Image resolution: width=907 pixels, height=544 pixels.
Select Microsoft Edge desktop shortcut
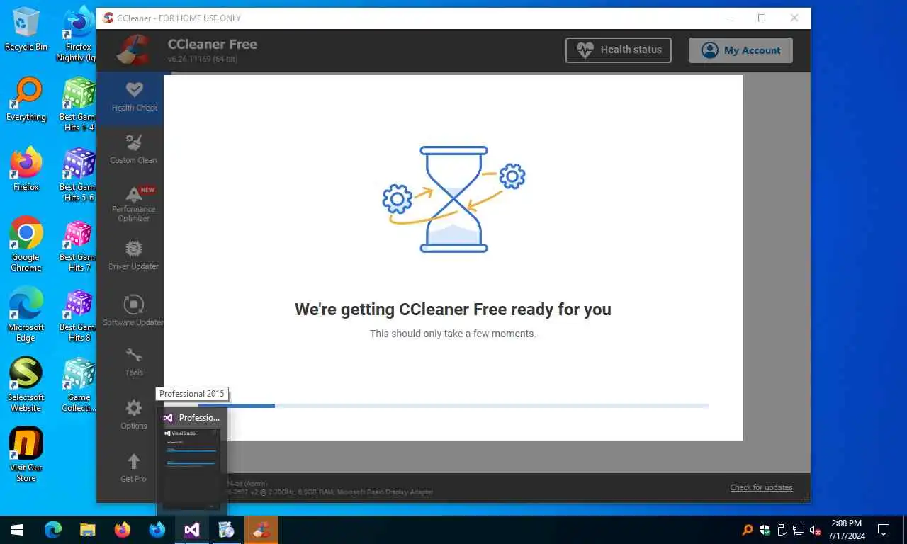(26, 314)
